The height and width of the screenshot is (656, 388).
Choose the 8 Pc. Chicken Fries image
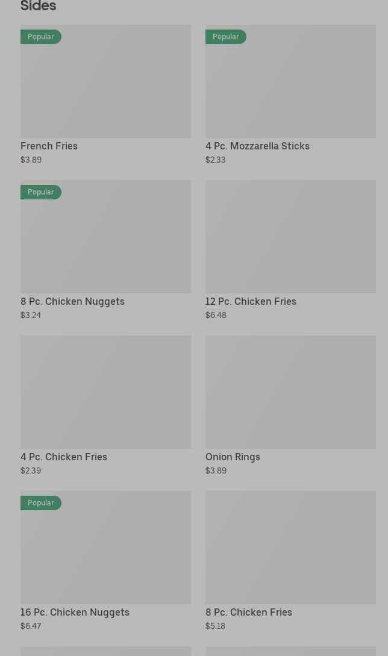(x=290, y=548)
